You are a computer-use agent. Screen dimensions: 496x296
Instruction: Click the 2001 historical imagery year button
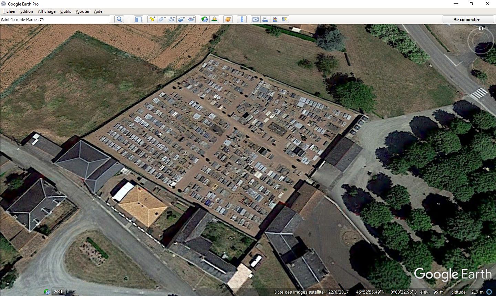pos(58,292)
